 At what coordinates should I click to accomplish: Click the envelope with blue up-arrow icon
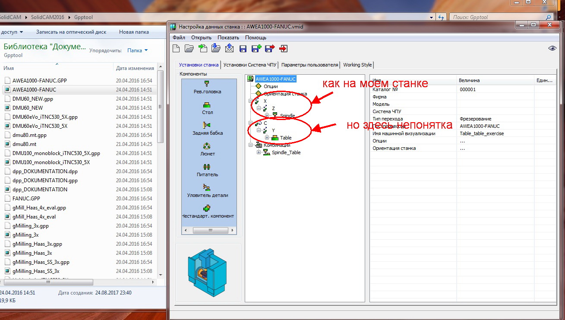229,48
